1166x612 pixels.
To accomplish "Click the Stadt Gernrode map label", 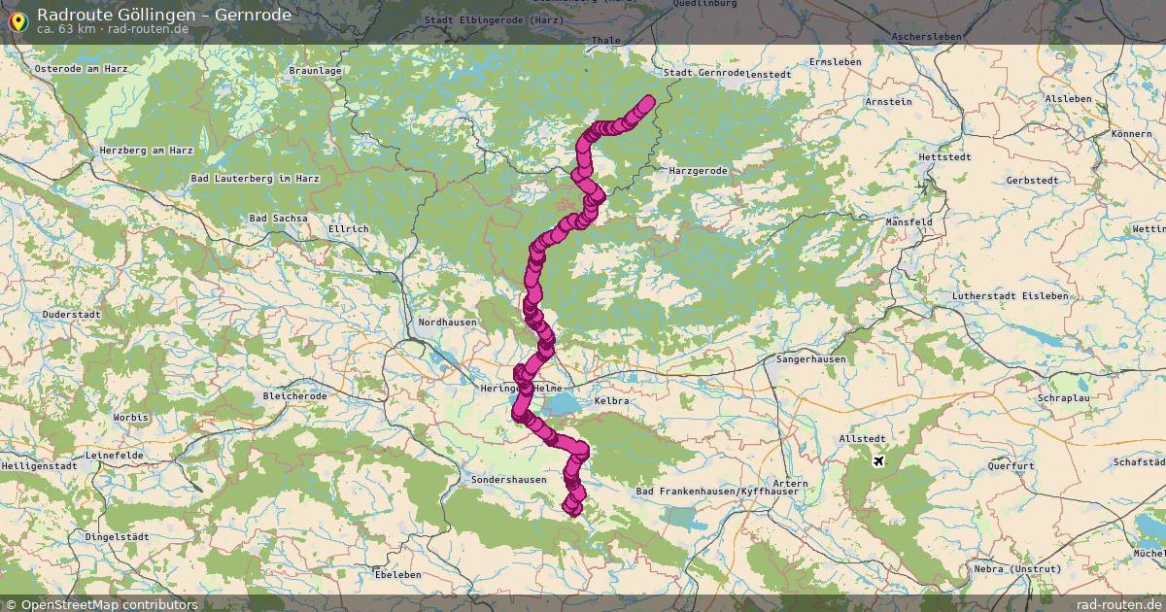I will click(704, 73).
